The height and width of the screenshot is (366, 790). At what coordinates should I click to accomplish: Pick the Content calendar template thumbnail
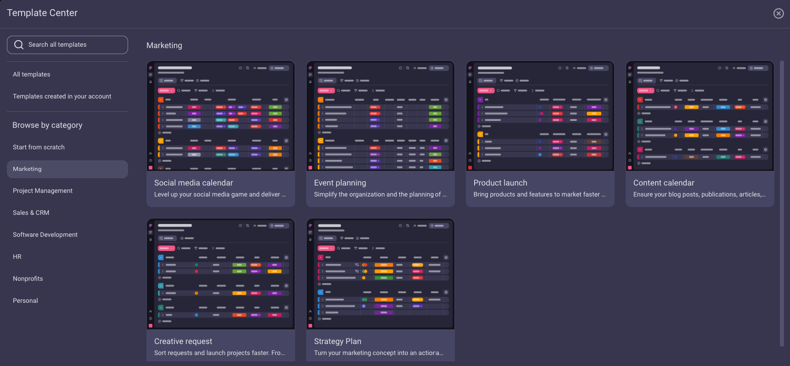coord(700,116)
